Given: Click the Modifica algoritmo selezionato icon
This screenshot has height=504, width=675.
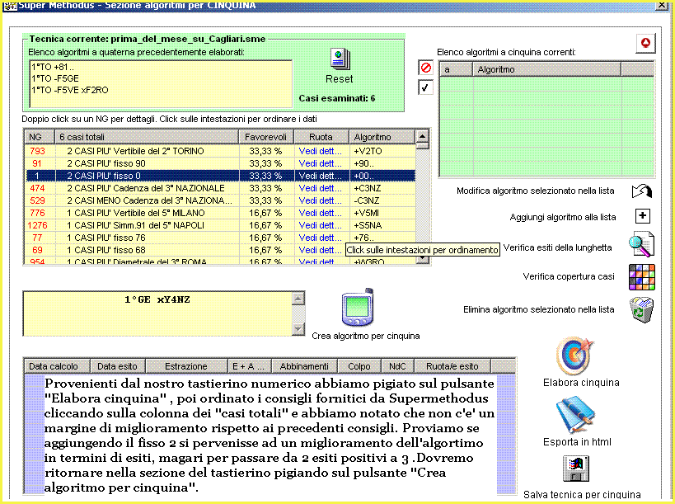Looking at the screenshot, I should (642, 191).
